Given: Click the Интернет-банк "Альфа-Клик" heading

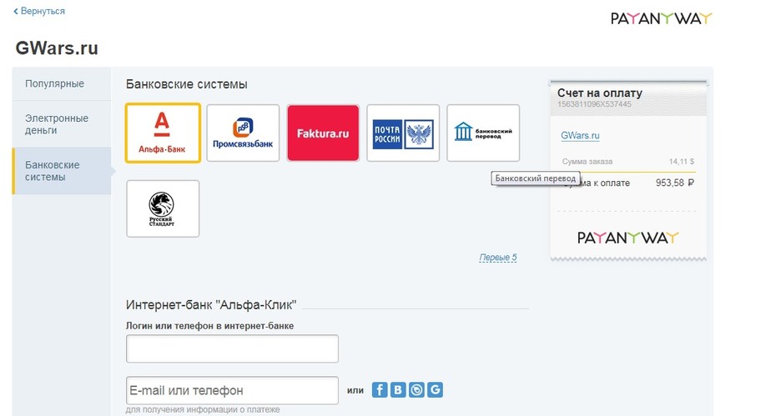Looking at the screenshot, I should [211, 304].
